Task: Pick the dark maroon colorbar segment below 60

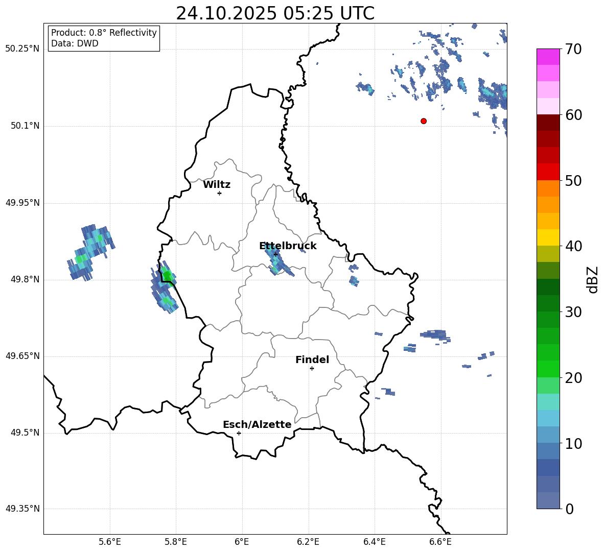Action: 548,123
